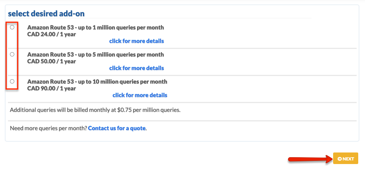Click the 'CAD 90.00 / 1 year' price text
365x170 pixels.
tap(51, 88)
